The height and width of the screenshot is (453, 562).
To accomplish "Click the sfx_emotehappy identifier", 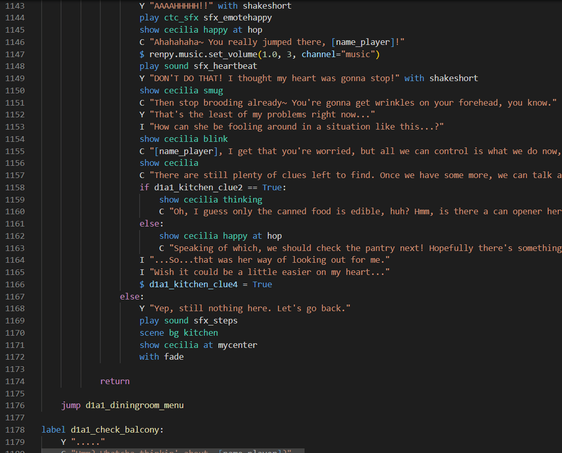I will click(238, 18).
